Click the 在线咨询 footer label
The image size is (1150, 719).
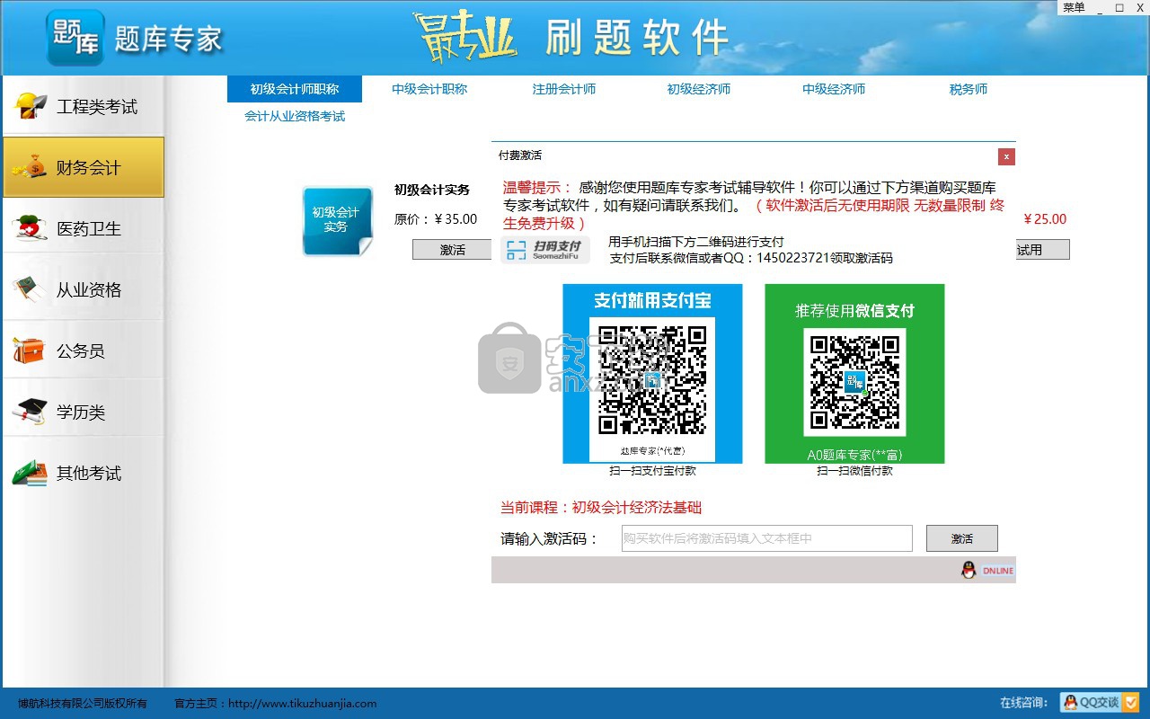1023,703
